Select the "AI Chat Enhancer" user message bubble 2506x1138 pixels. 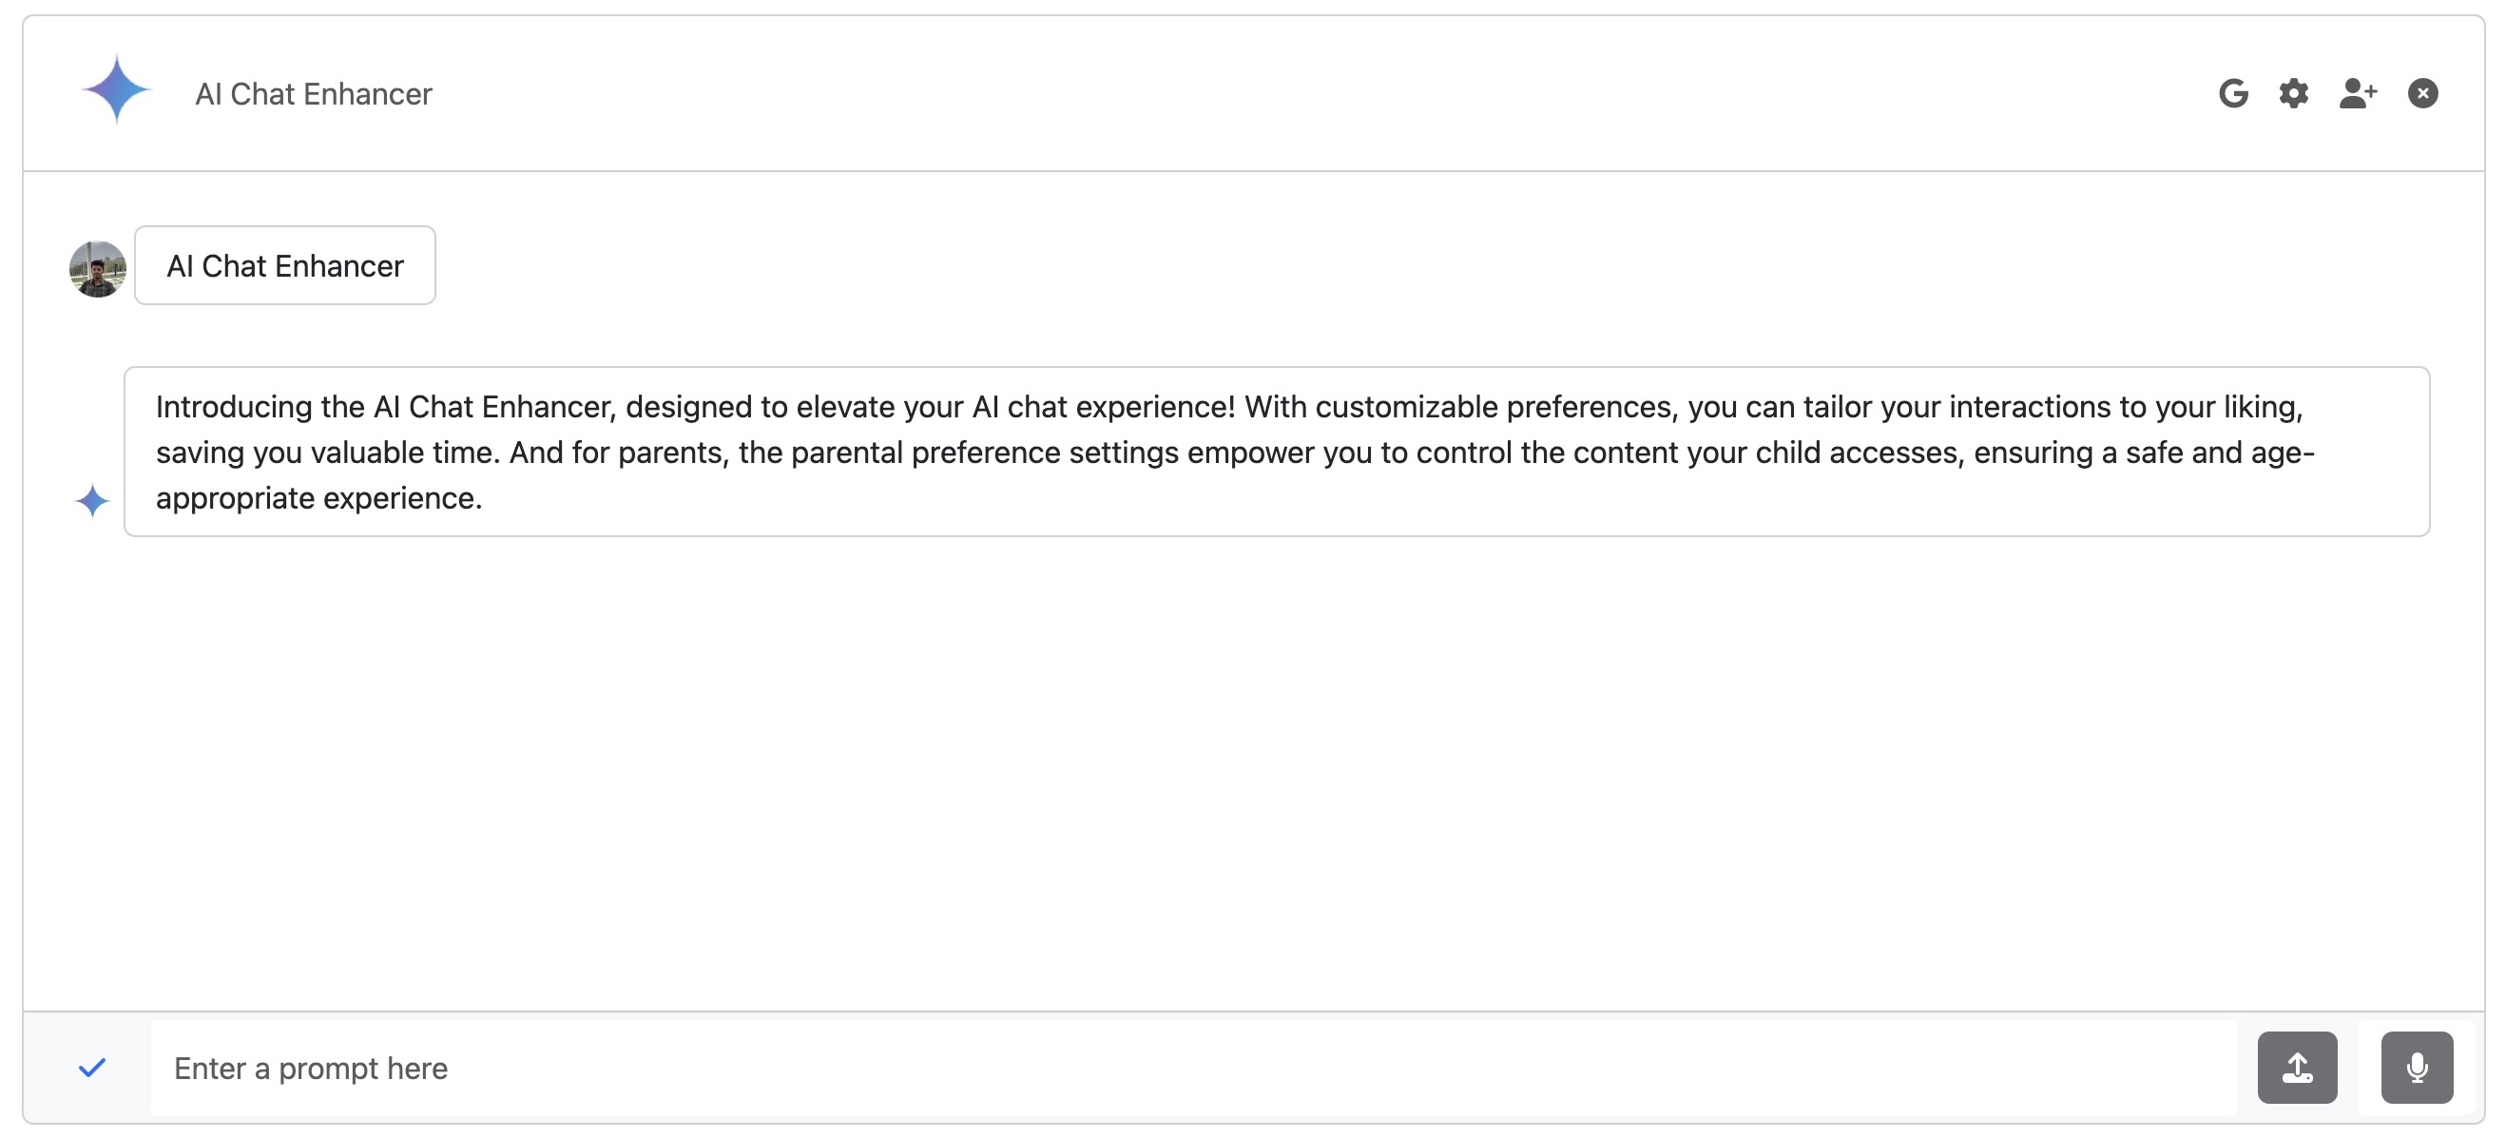[x=285, y=265]
